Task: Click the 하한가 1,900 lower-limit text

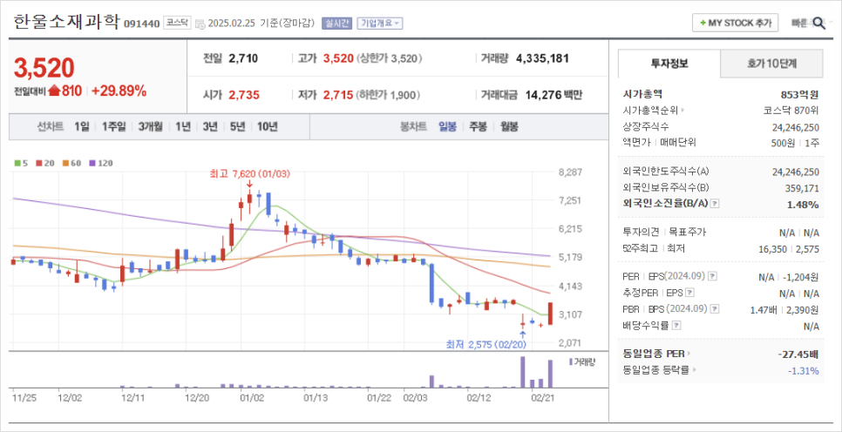Action: click(x=388, y=96)
